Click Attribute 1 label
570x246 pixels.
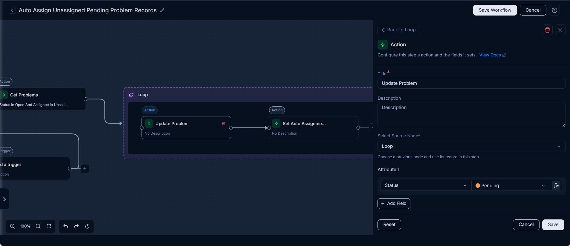pos(389,170)
